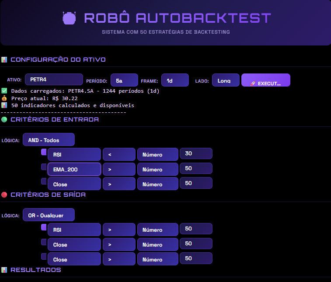The image size is (331, 282).
Task: Click the chart icon beside 50 indicadores calculados
Action: click(x=4, y=105)
